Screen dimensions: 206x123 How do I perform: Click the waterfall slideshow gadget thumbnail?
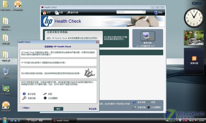pyautogui.click(x=194, y=38)
